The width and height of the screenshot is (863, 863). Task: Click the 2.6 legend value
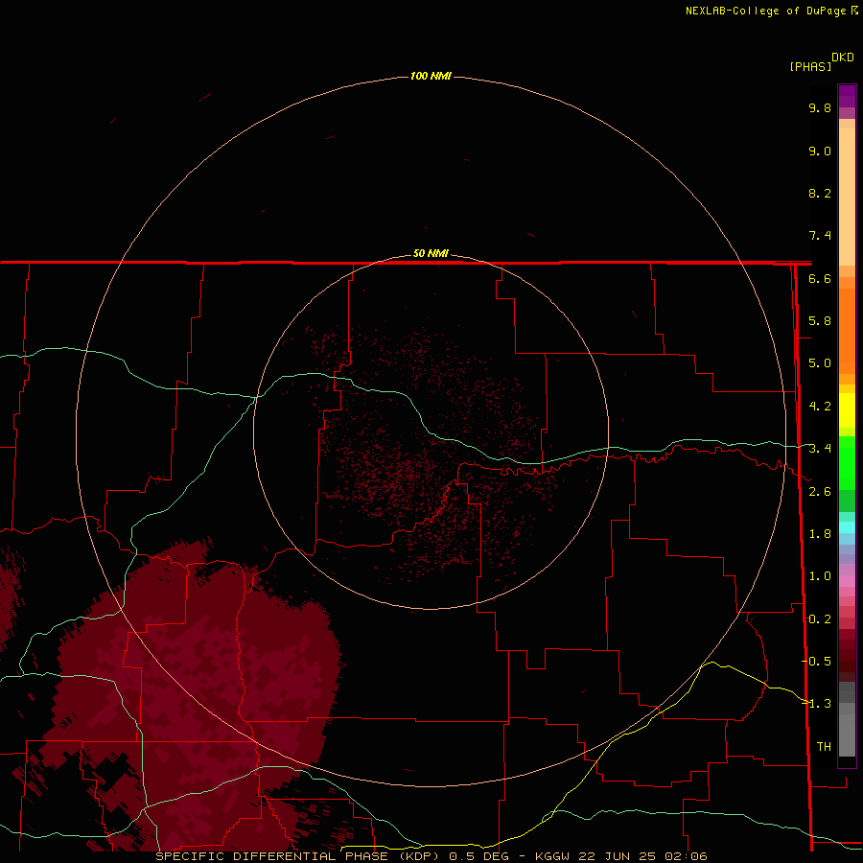820,492
